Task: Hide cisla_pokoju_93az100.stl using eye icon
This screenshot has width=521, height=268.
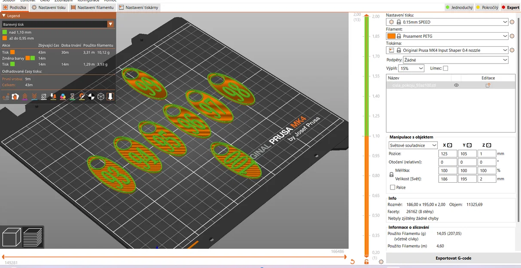Action: [x=456, y=85]
